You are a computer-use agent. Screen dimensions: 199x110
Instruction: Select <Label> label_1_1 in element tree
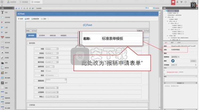[178, 32]
